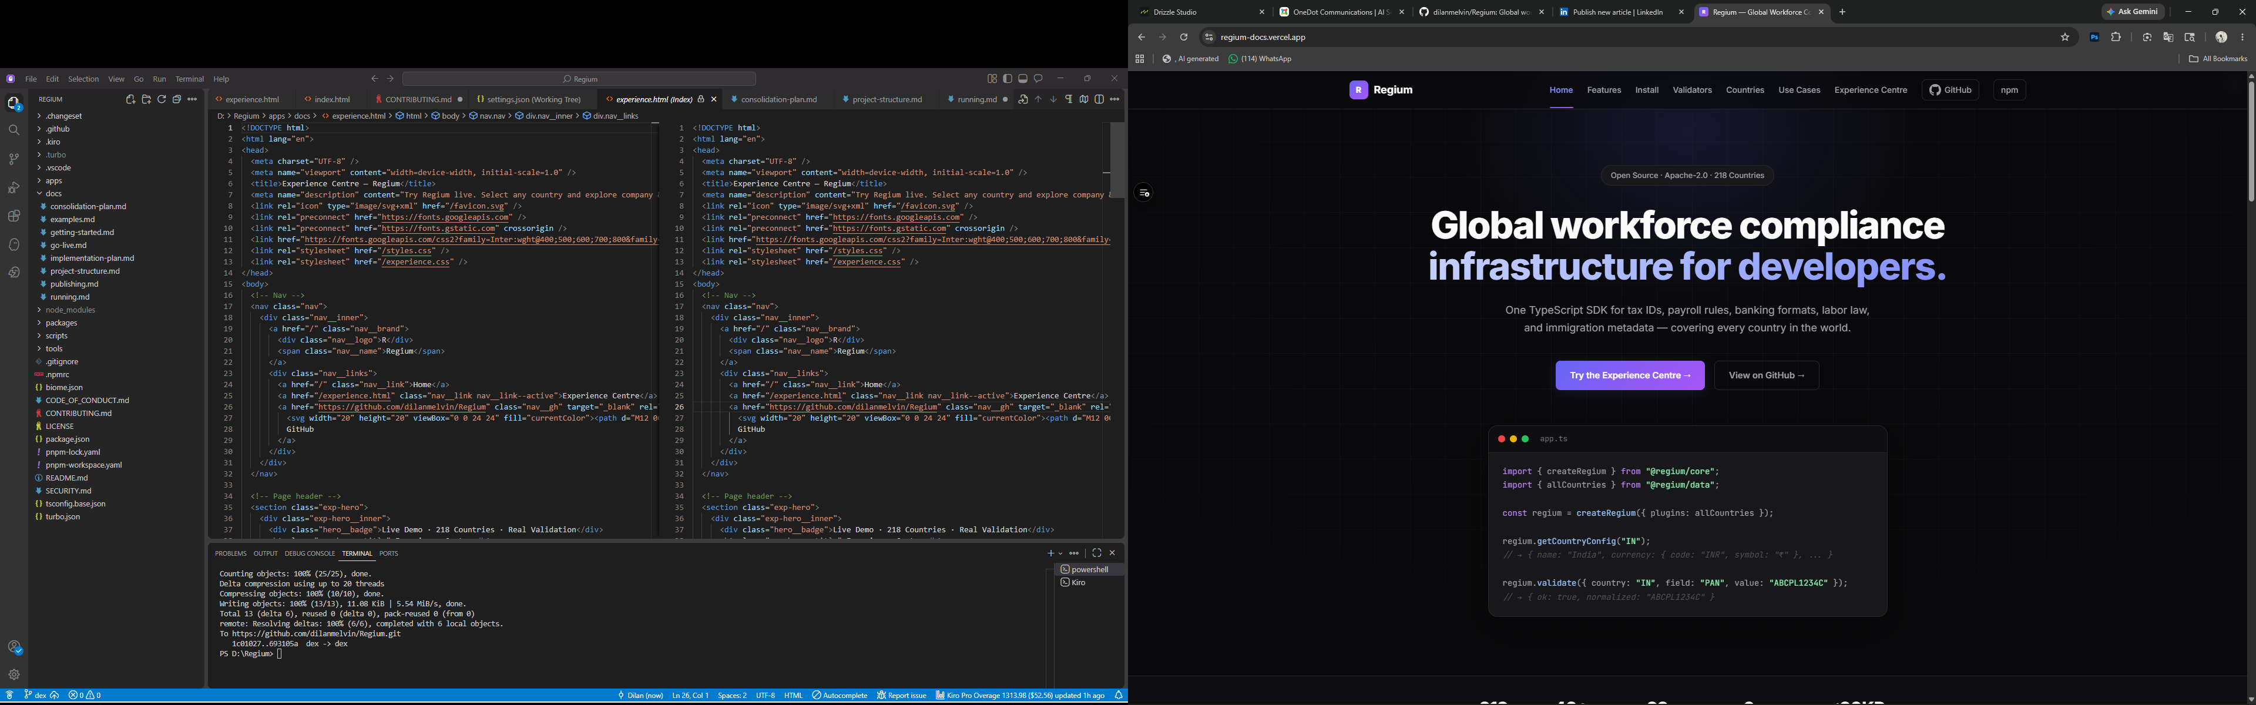This screenshot has width=2256, height=705.
Task: Click the GitHub button in the Regium navbar
Action: click(1950, 90)
